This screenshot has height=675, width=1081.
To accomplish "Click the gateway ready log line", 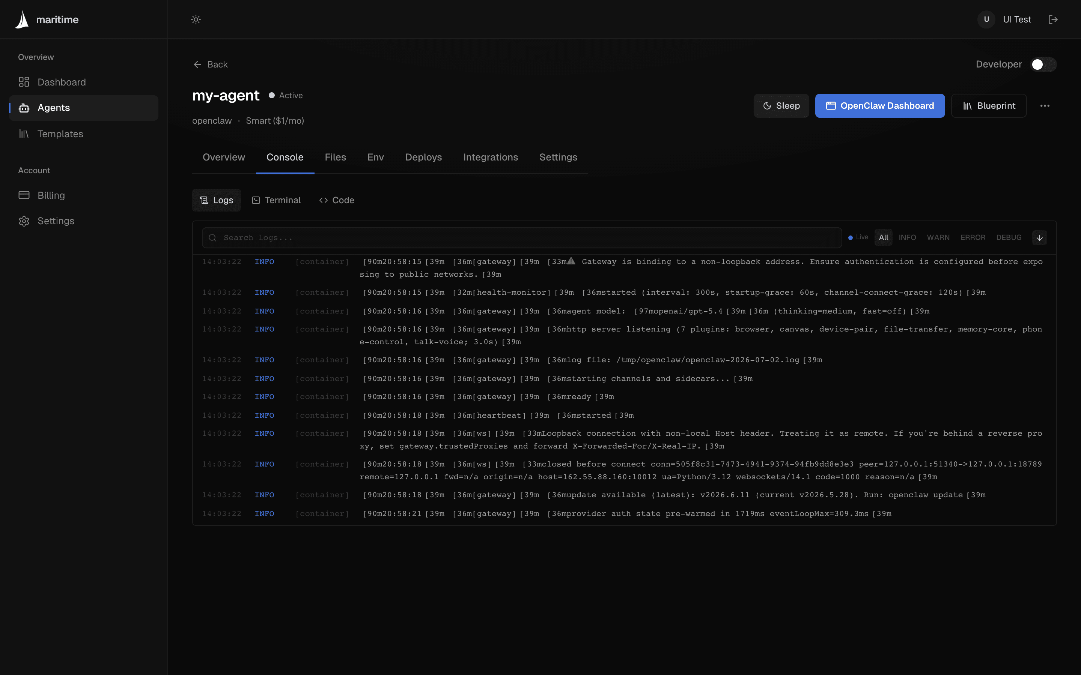I will click(624, 396).
